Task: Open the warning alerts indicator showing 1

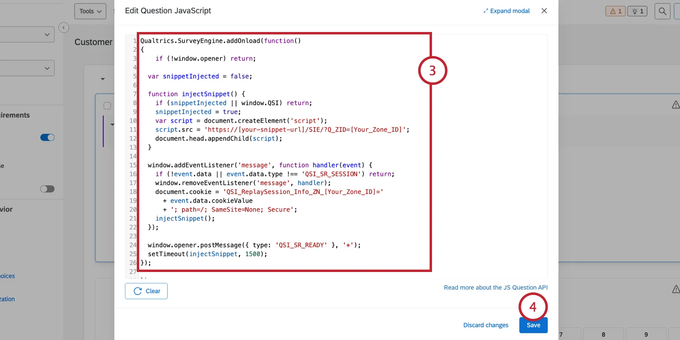Action: pos(616,11)
